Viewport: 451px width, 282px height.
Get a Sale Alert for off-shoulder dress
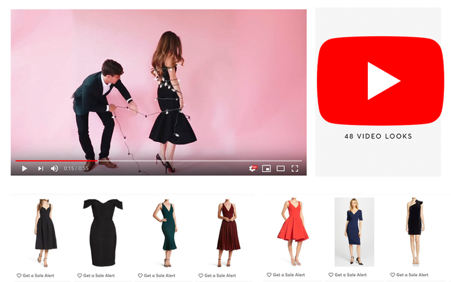click(x=96, y=276)
